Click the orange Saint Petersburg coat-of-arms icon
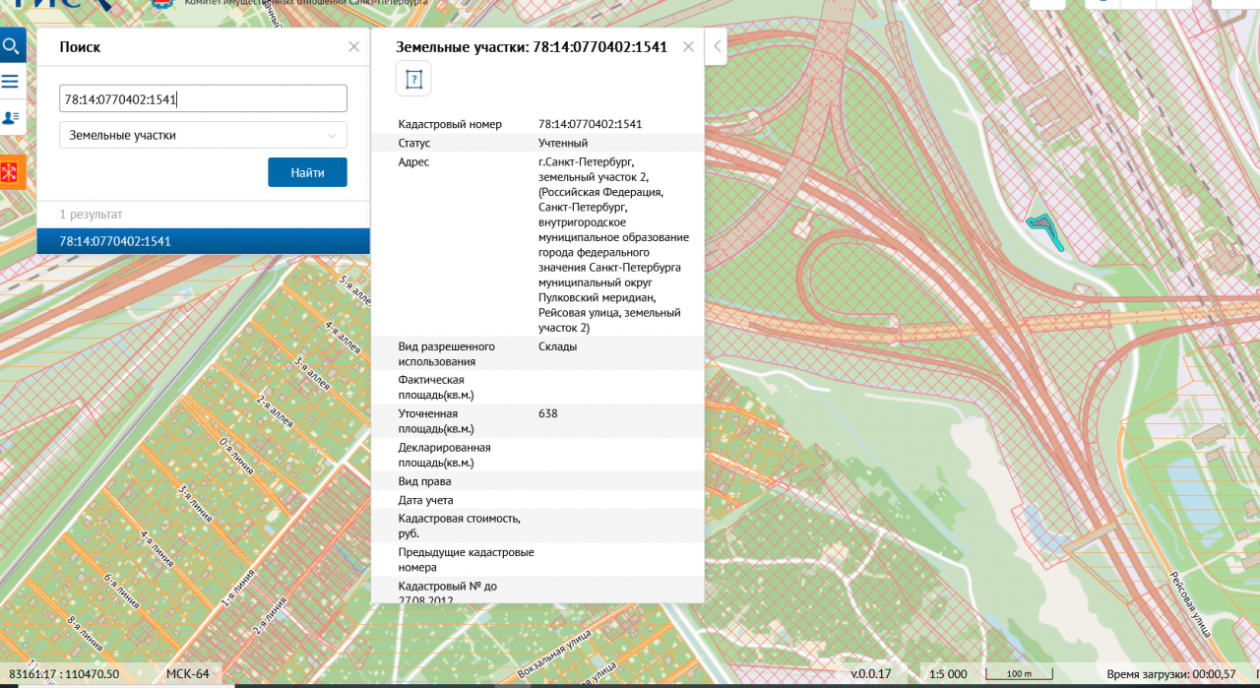 [12, 173]
